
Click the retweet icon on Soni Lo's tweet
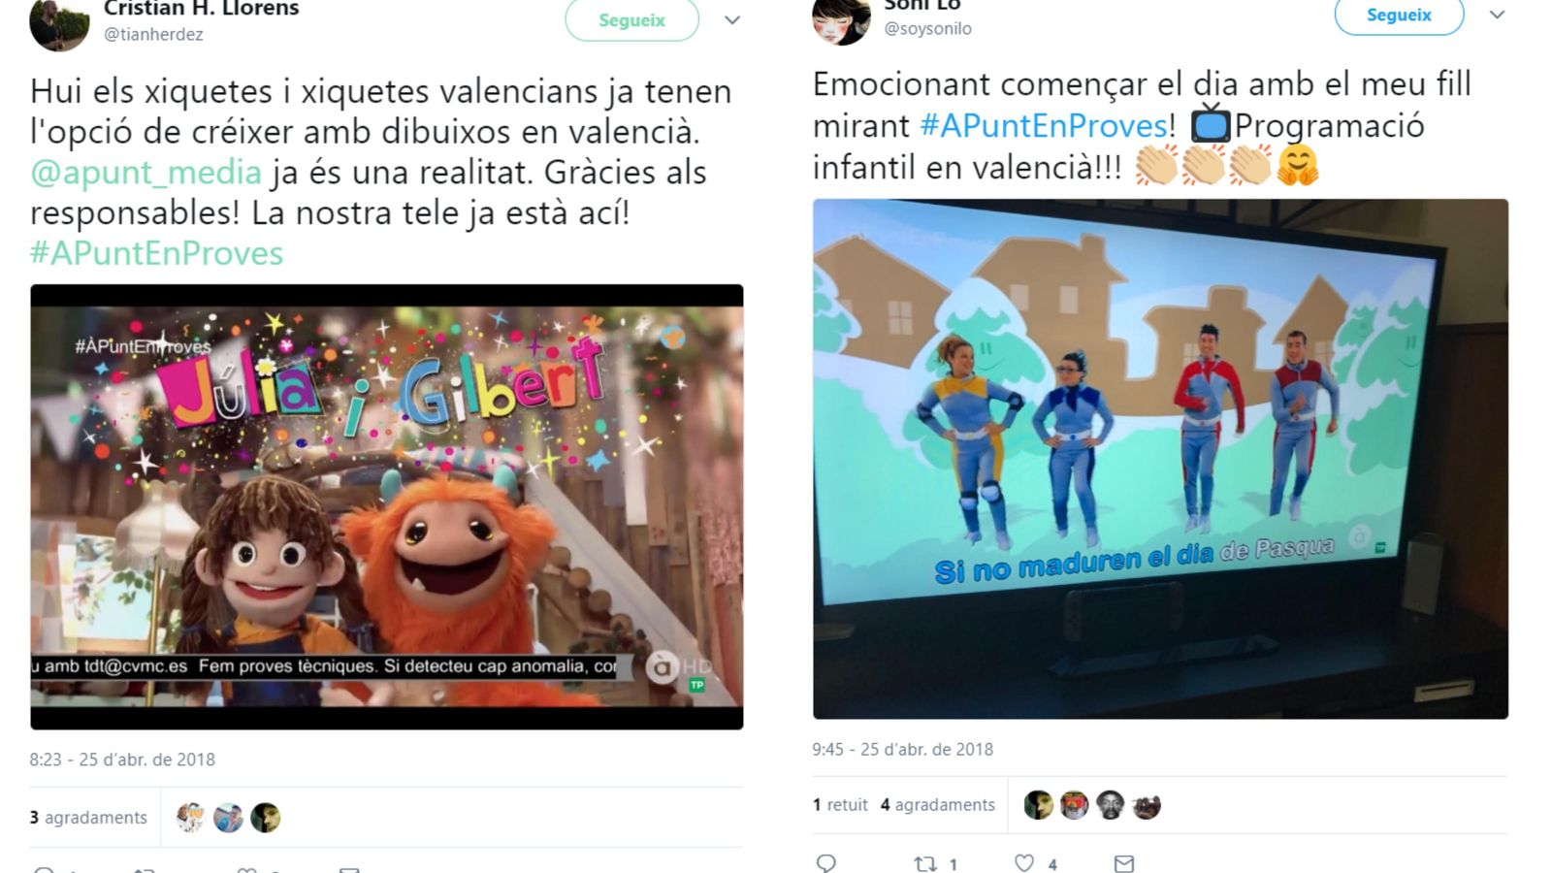tap(925, 862)
